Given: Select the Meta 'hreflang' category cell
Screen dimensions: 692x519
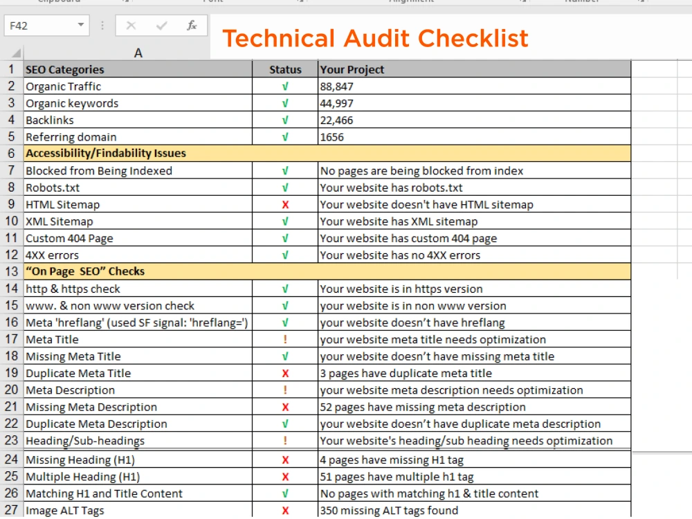Looking at the screenshot, I should pos(138,322).
